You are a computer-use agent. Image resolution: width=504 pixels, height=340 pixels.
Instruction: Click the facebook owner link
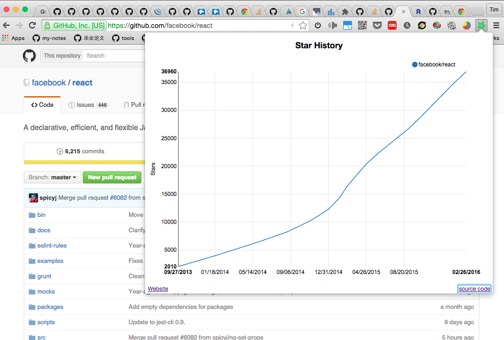pos(49,83)
